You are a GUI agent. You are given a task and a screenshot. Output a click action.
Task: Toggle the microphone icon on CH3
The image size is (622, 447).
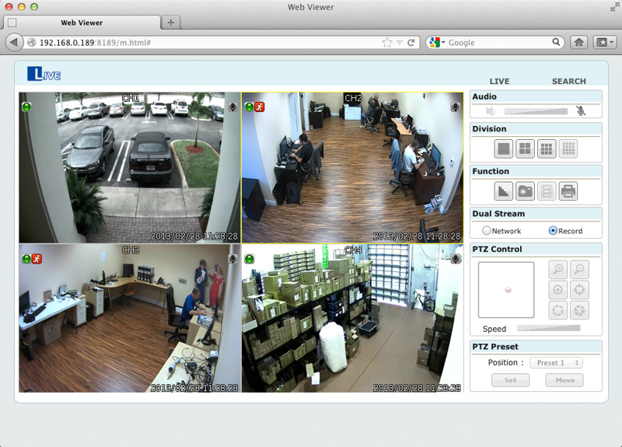232,259
